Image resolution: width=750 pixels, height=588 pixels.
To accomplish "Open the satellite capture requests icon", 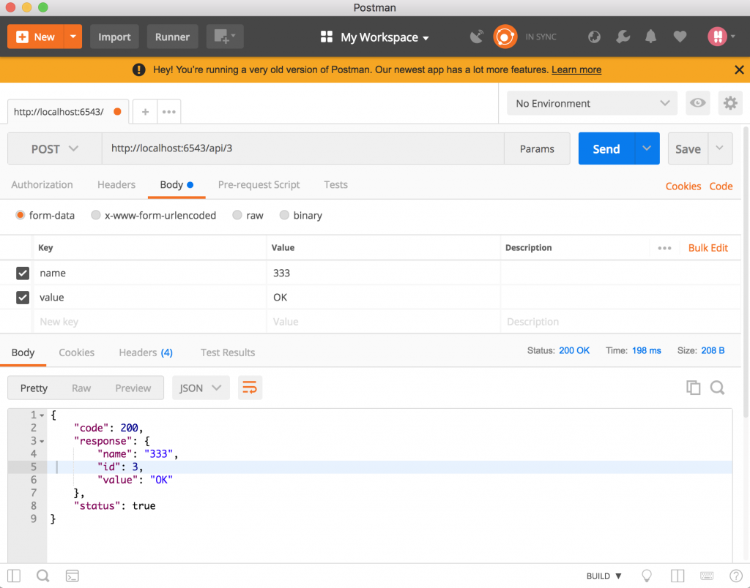I will click(476, 37).
